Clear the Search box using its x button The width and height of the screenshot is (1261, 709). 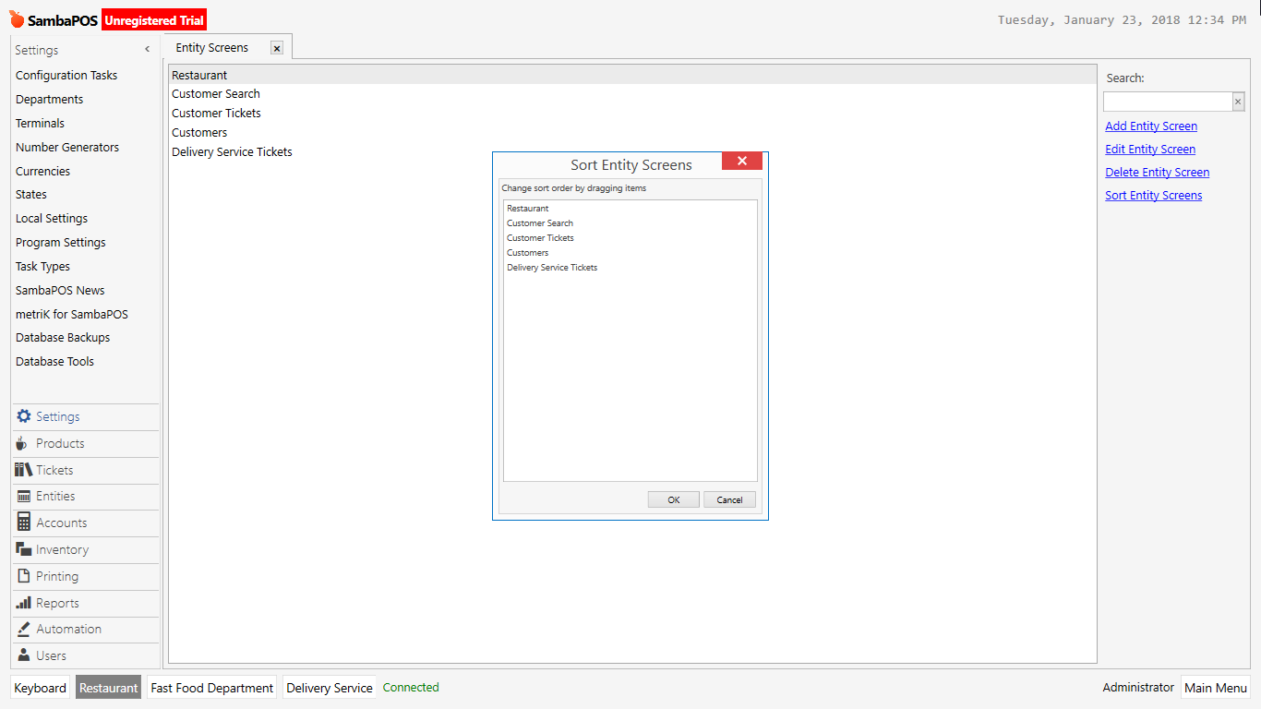[x=1237, y=101]
